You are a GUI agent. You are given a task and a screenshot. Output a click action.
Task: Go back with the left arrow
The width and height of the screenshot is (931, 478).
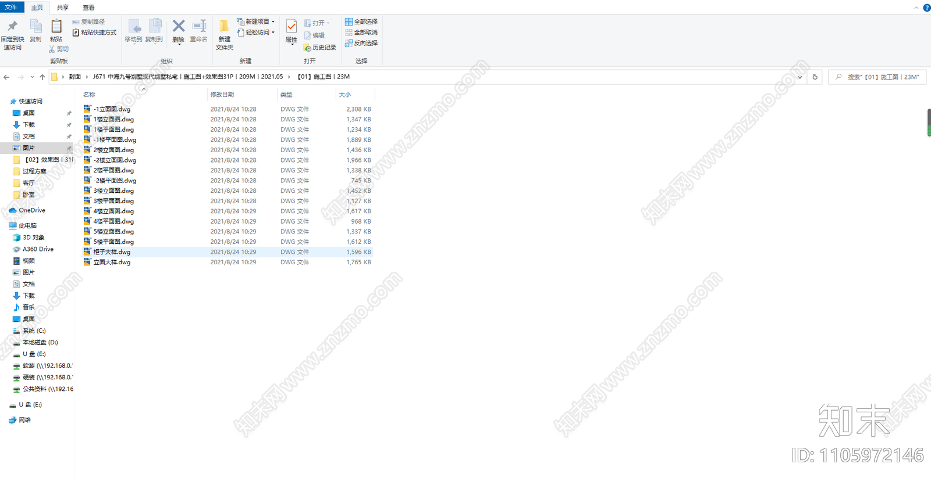click(x=6, y=77)
